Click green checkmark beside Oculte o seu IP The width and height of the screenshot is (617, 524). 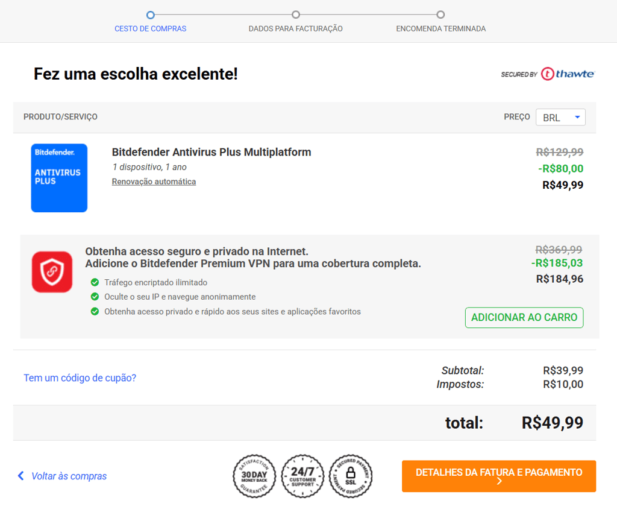coord(95,297)
